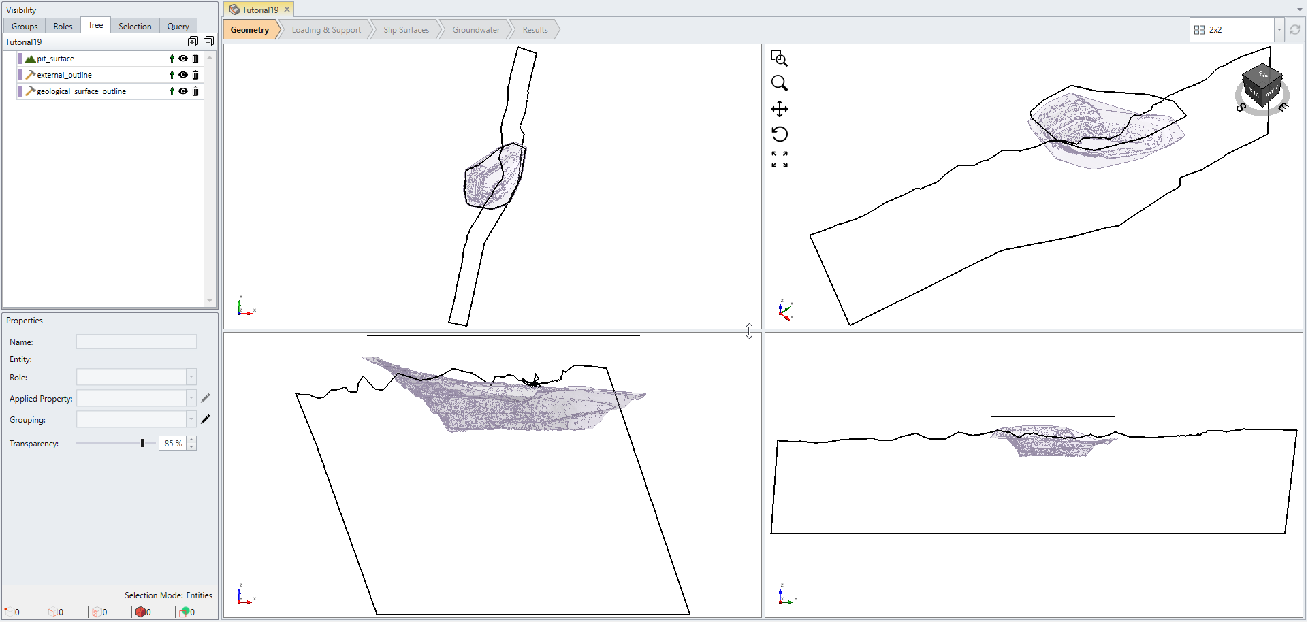Click the zoom window tool icon
Screen dimensions: 1308x622
(779, 59)
